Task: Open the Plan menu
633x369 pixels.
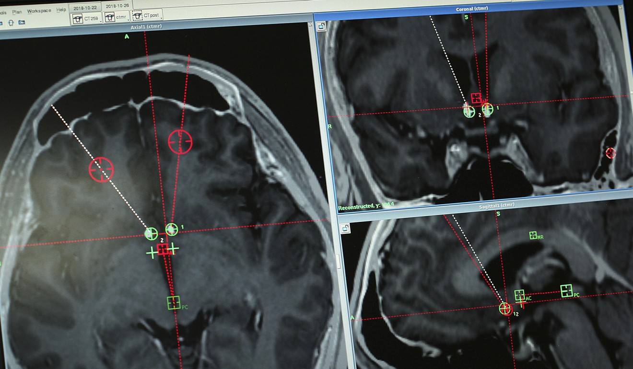Action: (16, 12)
